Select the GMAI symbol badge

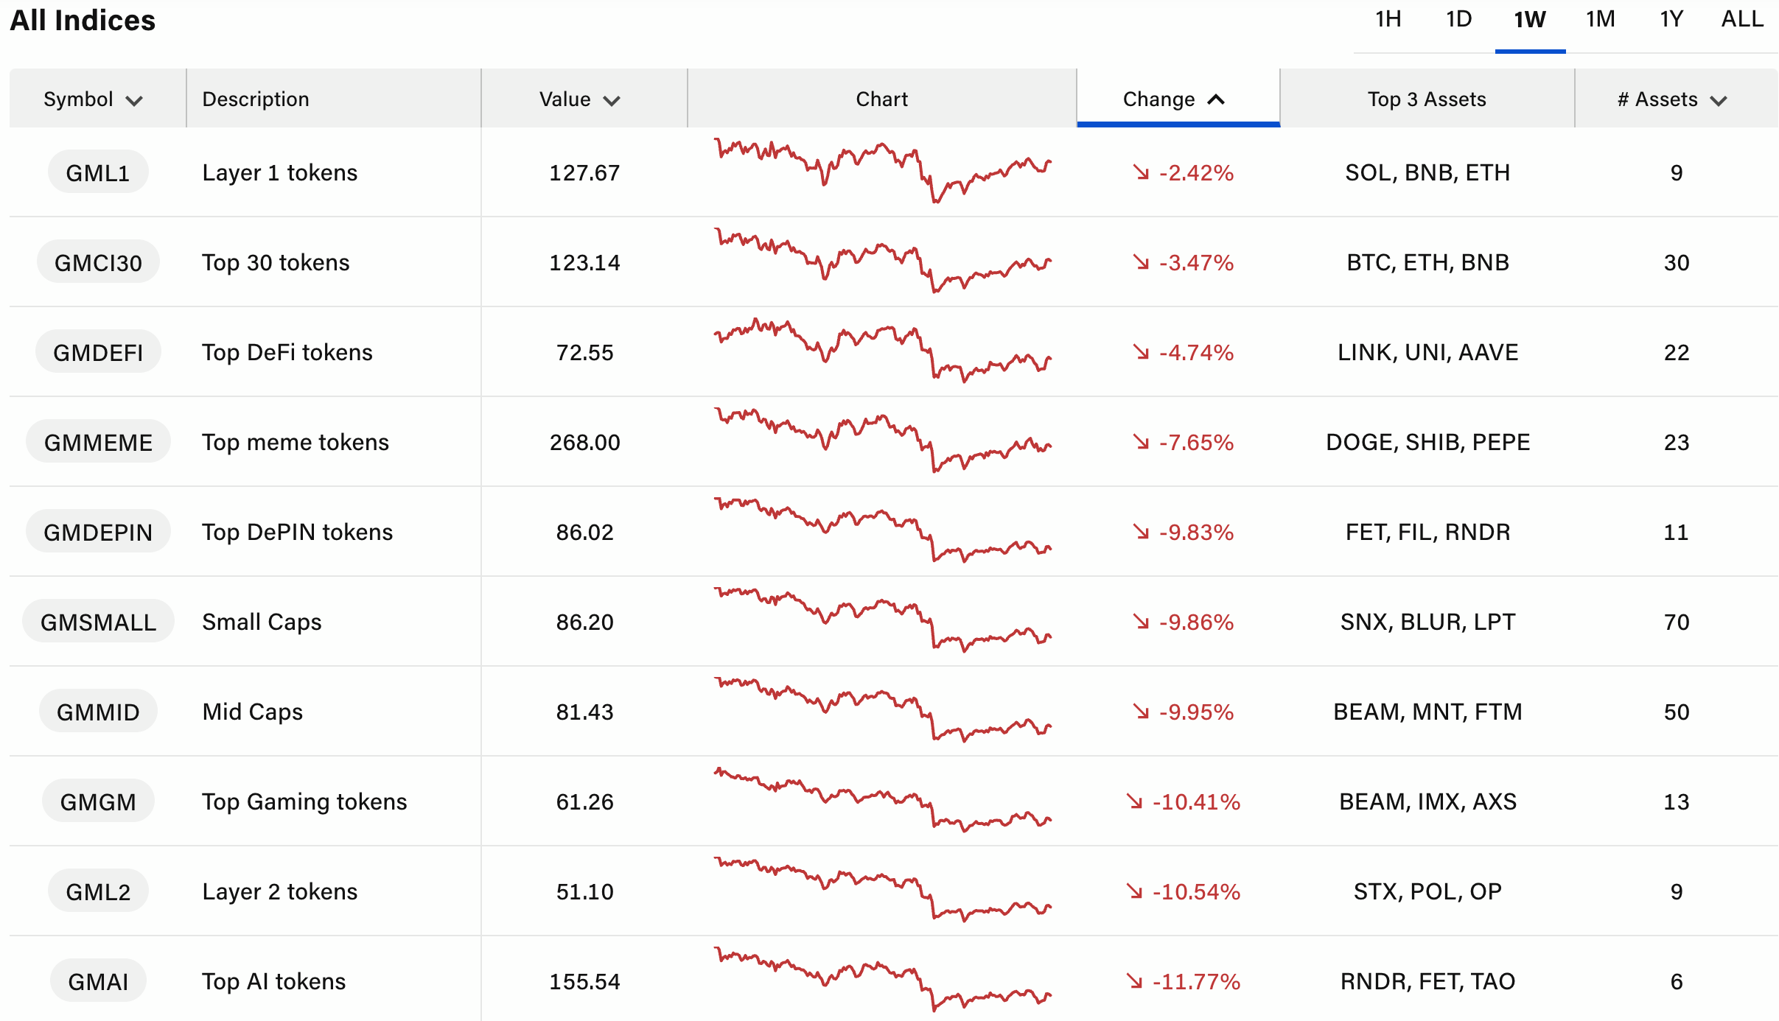[98, 981]
